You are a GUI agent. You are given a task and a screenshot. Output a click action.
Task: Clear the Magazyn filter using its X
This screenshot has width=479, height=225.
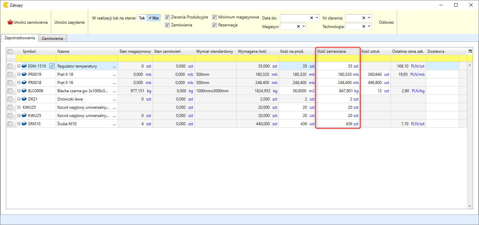[298, 26]
